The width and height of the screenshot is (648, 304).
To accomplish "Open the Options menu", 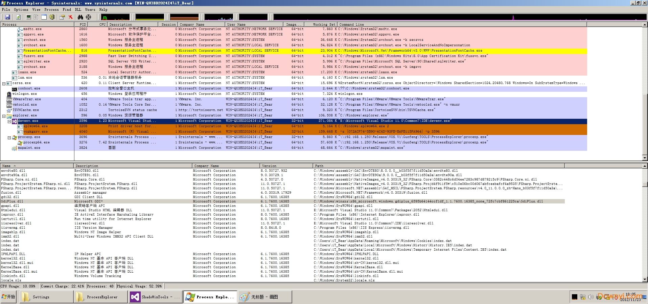I will [x=21, y=9].
